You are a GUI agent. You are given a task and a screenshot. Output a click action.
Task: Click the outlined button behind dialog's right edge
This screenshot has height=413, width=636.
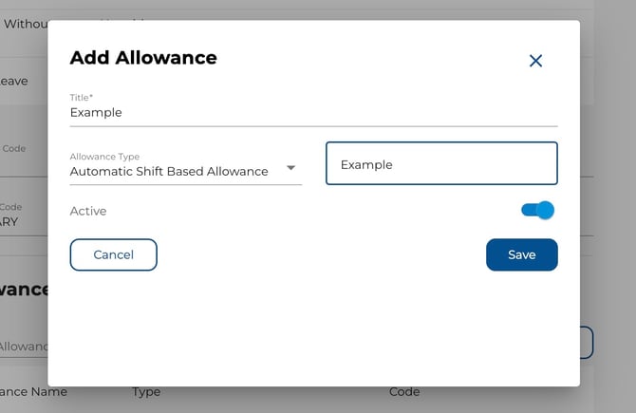[587, 343]
